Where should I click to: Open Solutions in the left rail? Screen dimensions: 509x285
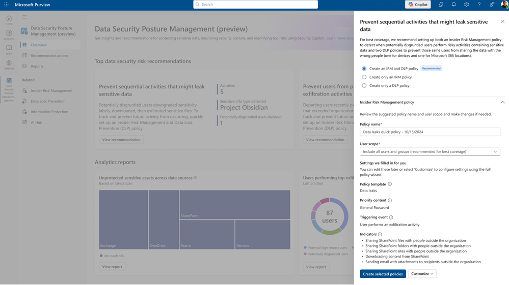click(x=9, y=35)
